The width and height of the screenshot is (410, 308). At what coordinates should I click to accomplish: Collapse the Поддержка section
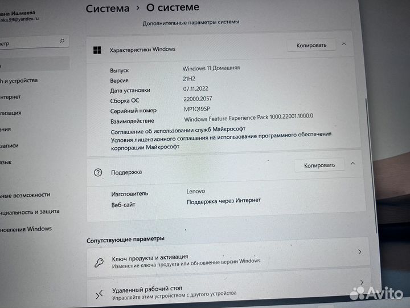point(353,164)
